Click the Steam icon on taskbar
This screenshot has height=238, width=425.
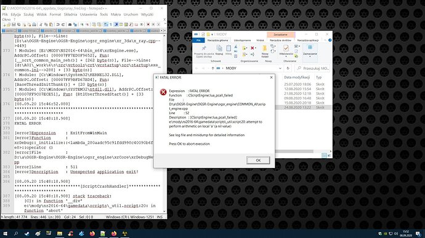[27, 234]
